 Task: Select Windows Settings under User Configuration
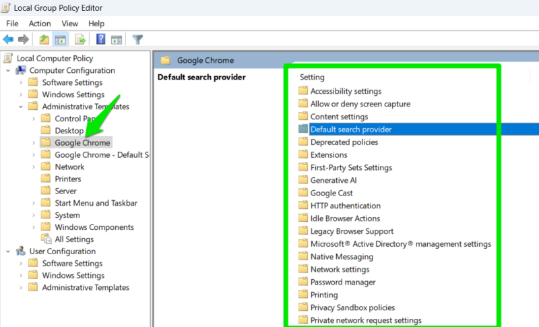73,276
